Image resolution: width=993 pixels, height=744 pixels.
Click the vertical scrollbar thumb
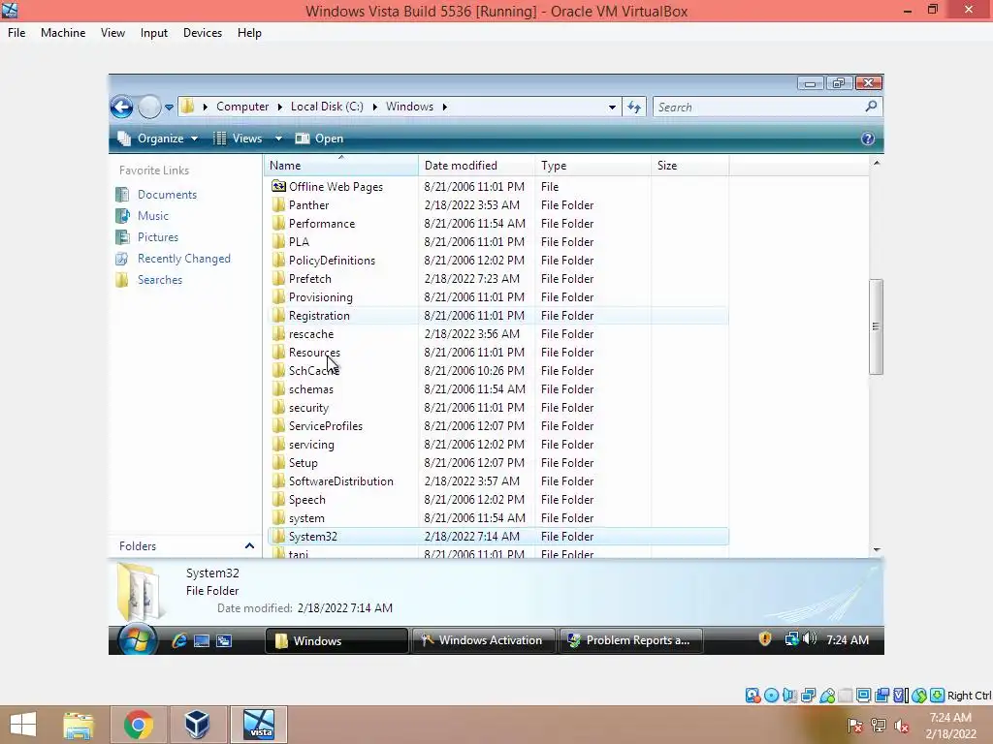(x=877, y=326)
